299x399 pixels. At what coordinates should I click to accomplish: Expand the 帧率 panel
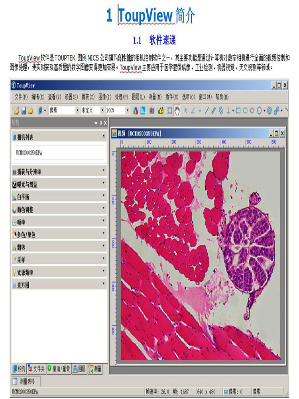pos(59,222)
